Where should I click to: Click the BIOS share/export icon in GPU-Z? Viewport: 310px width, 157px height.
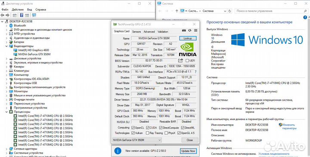(180, 60)
